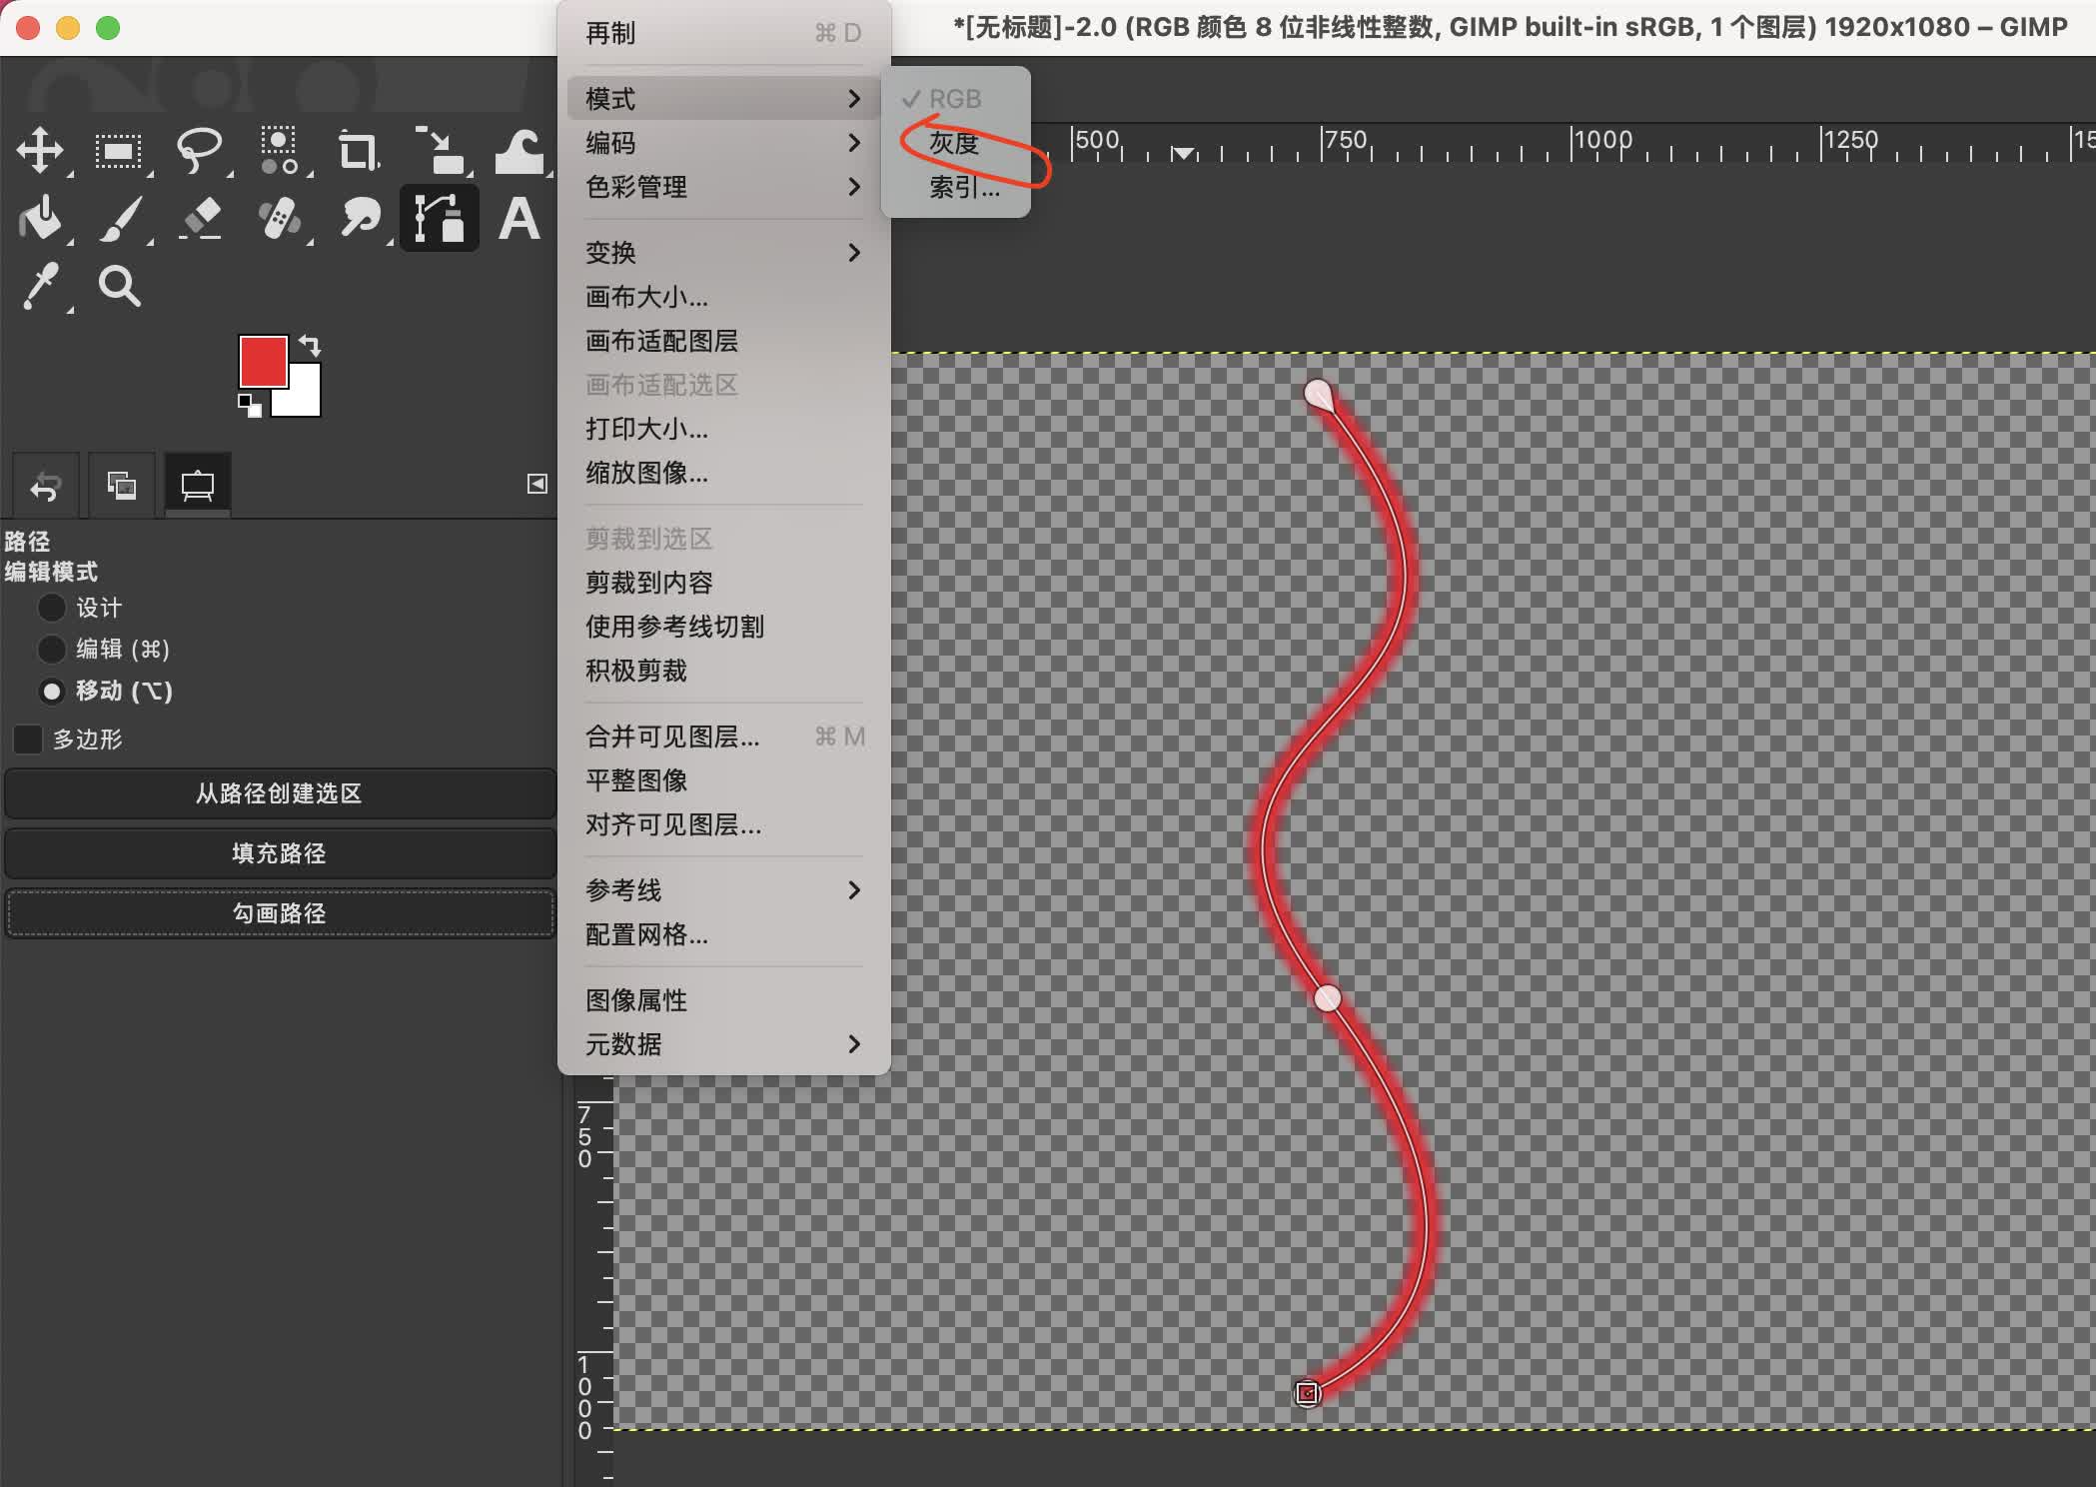The width and height of the screenshot is (2096, 1487).
Task: Enable the 多边形 checkbox
Action: tap(28, 740)
